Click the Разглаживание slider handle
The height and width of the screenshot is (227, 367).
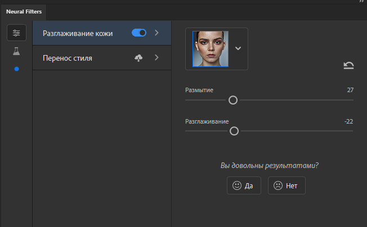click(x=234, y=131)
